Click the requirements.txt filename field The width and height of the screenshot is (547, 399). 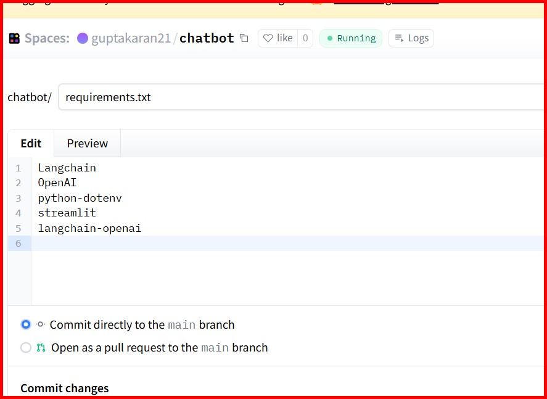302,97
